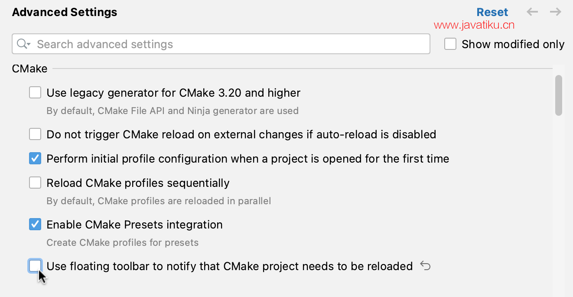The height and width of the screenshot is (297, 573).
Task: Click the reloaded in parallel description text
Action: pyautogui.click(x=159, y=201)
